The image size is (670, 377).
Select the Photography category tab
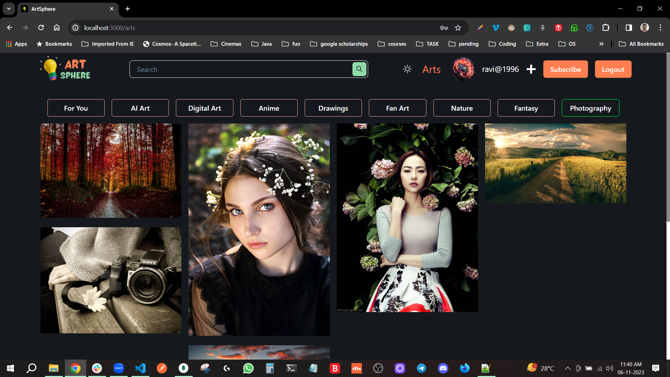tap(590, 108)
